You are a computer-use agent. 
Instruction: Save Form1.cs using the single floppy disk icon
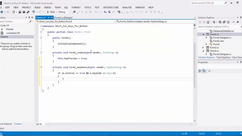click(24, 12)
